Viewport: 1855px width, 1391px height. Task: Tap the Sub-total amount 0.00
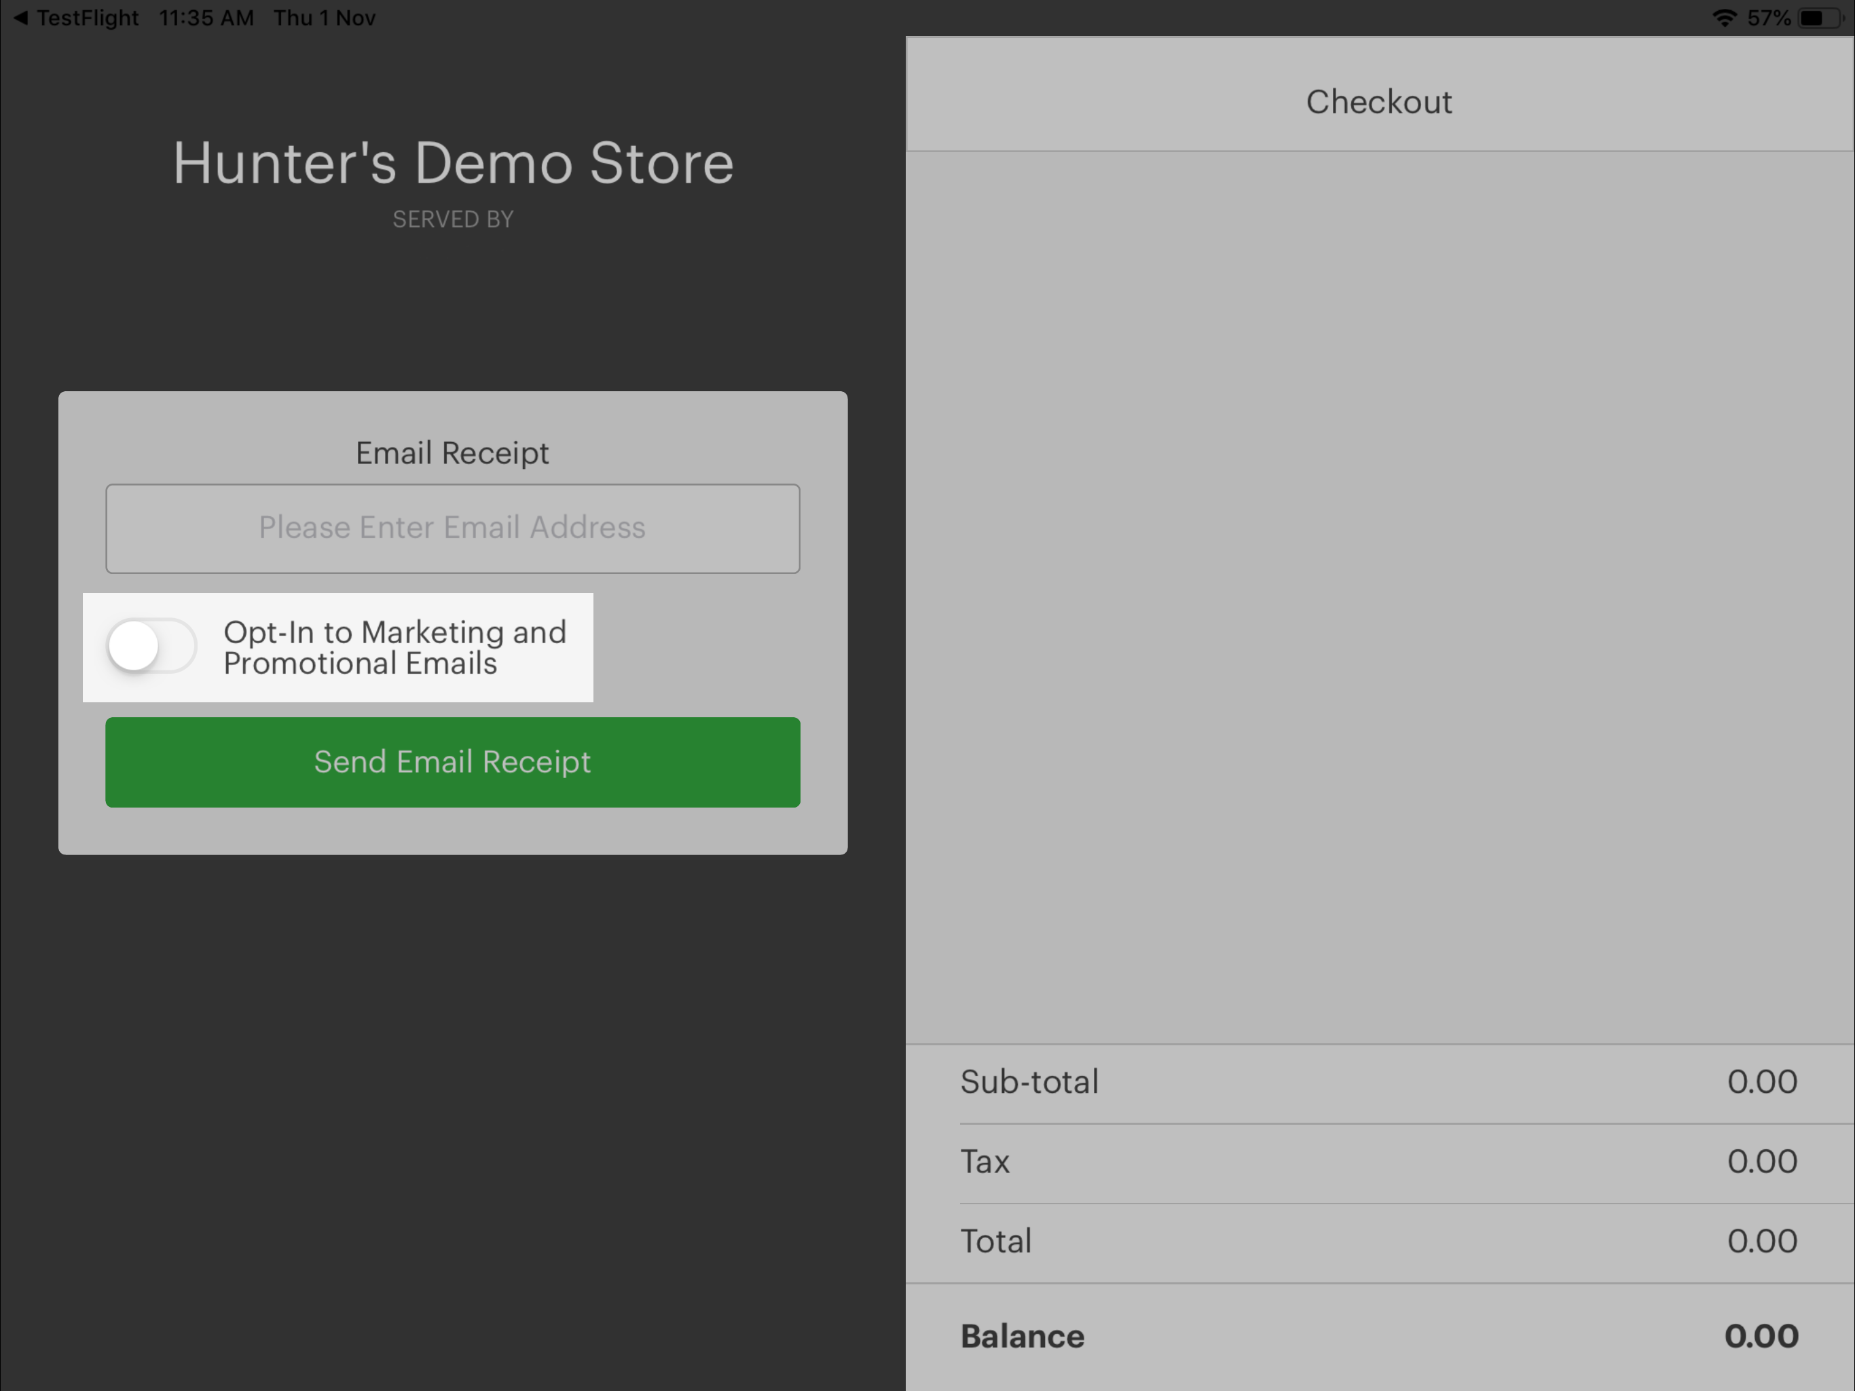(1762, 1082)
